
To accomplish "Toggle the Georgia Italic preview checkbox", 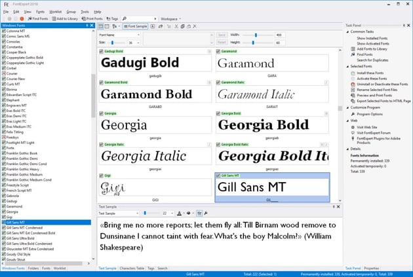I will point(101,144).
